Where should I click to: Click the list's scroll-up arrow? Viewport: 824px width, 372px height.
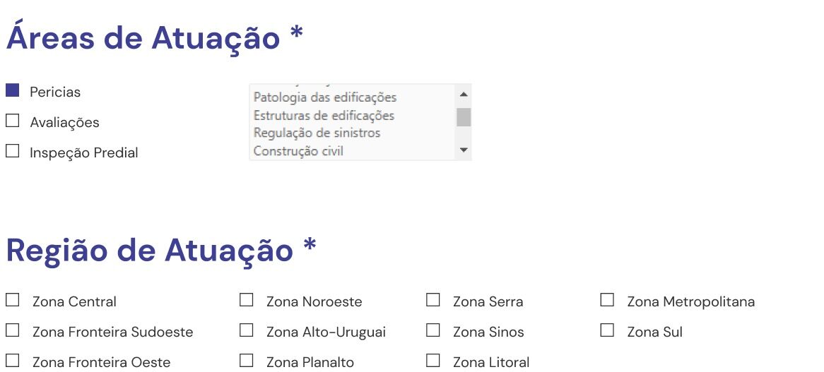click(x=464, y=95)
